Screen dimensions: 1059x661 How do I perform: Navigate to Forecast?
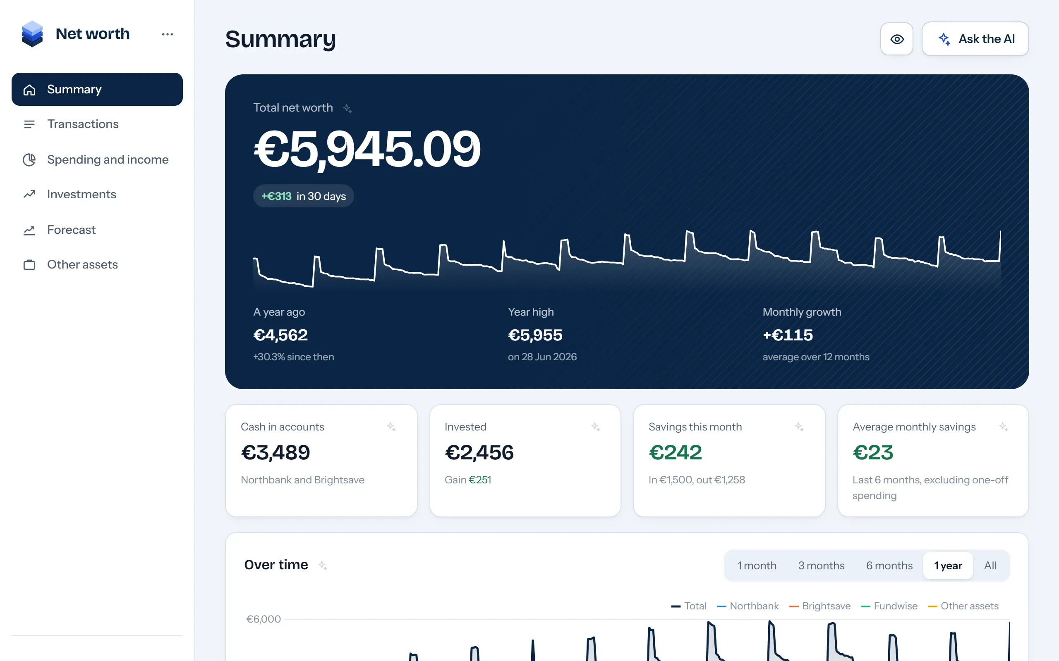[x=97, y=230]
